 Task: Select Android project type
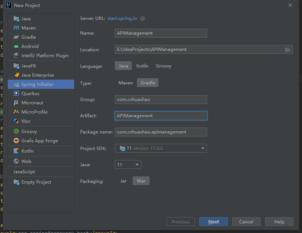(41, 46)
